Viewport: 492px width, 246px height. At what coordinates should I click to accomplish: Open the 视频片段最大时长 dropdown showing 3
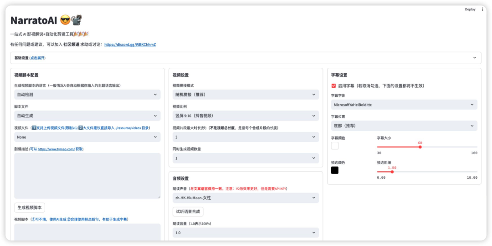coord(246,137)
